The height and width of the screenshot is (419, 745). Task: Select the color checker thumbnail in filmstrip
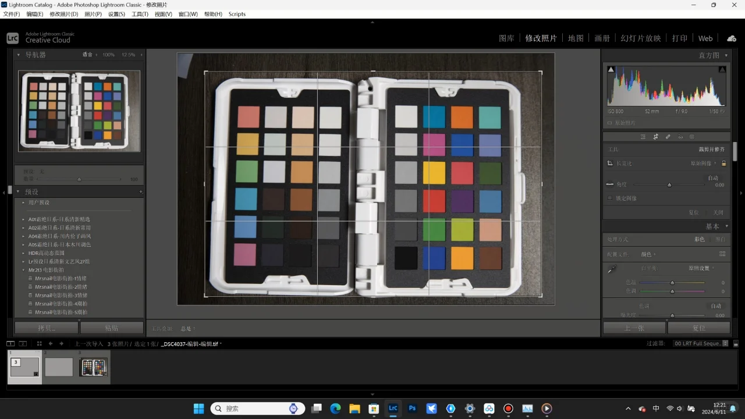pos(93,367)
